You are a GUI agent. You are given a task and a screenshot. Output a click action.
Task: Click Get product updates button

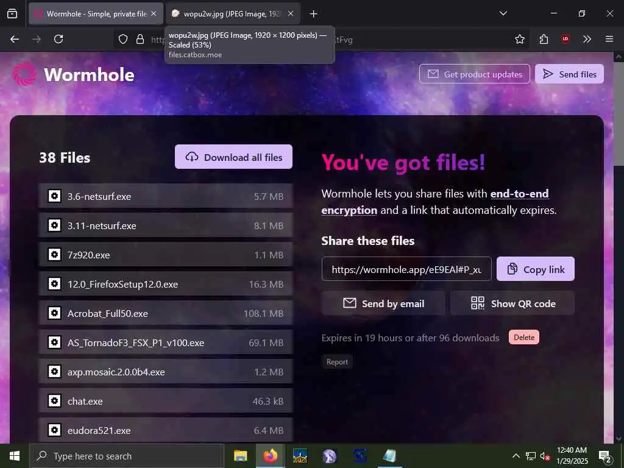tap(475, 74)
